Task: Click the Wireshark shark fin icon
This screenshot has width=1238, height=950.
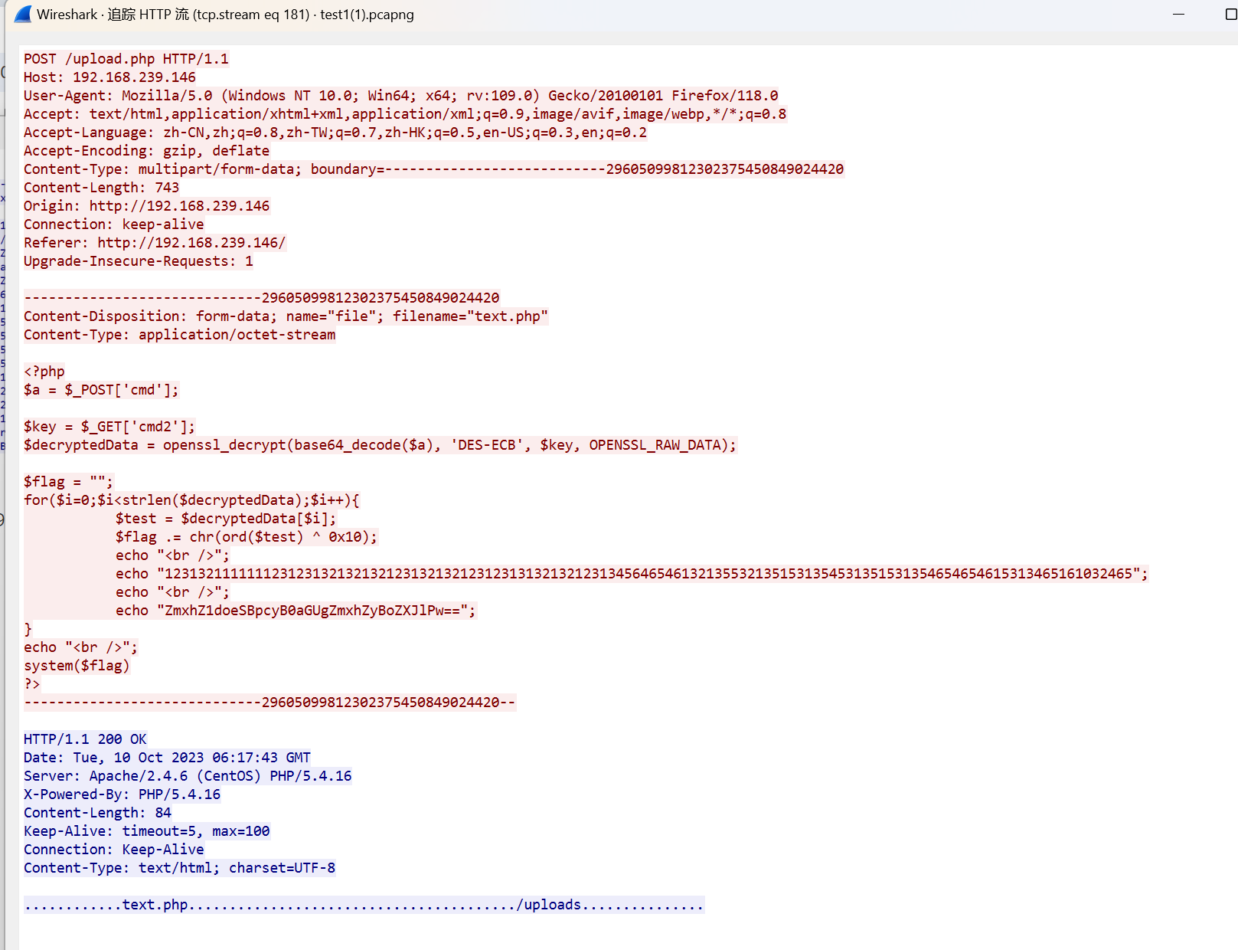Action: [24, 14]
